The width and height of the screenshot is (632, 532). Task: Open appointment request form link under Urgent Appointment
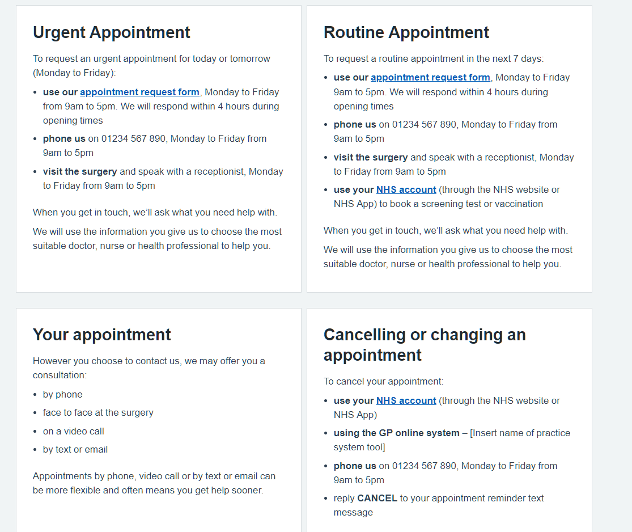click(x=139, y=92)
